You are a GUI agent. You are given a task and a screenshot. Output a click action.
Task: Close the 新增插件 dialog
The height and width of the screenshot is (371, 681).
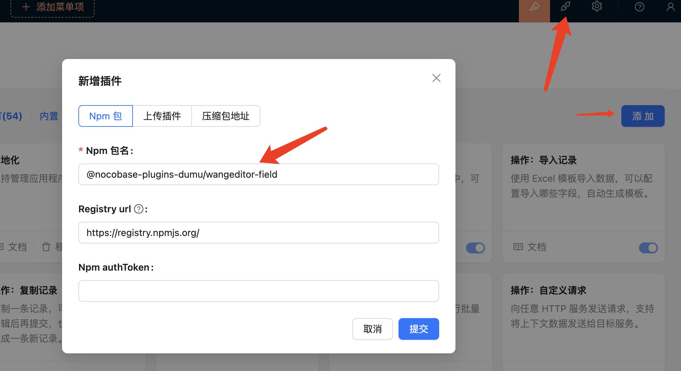click(x=436, y=78)
